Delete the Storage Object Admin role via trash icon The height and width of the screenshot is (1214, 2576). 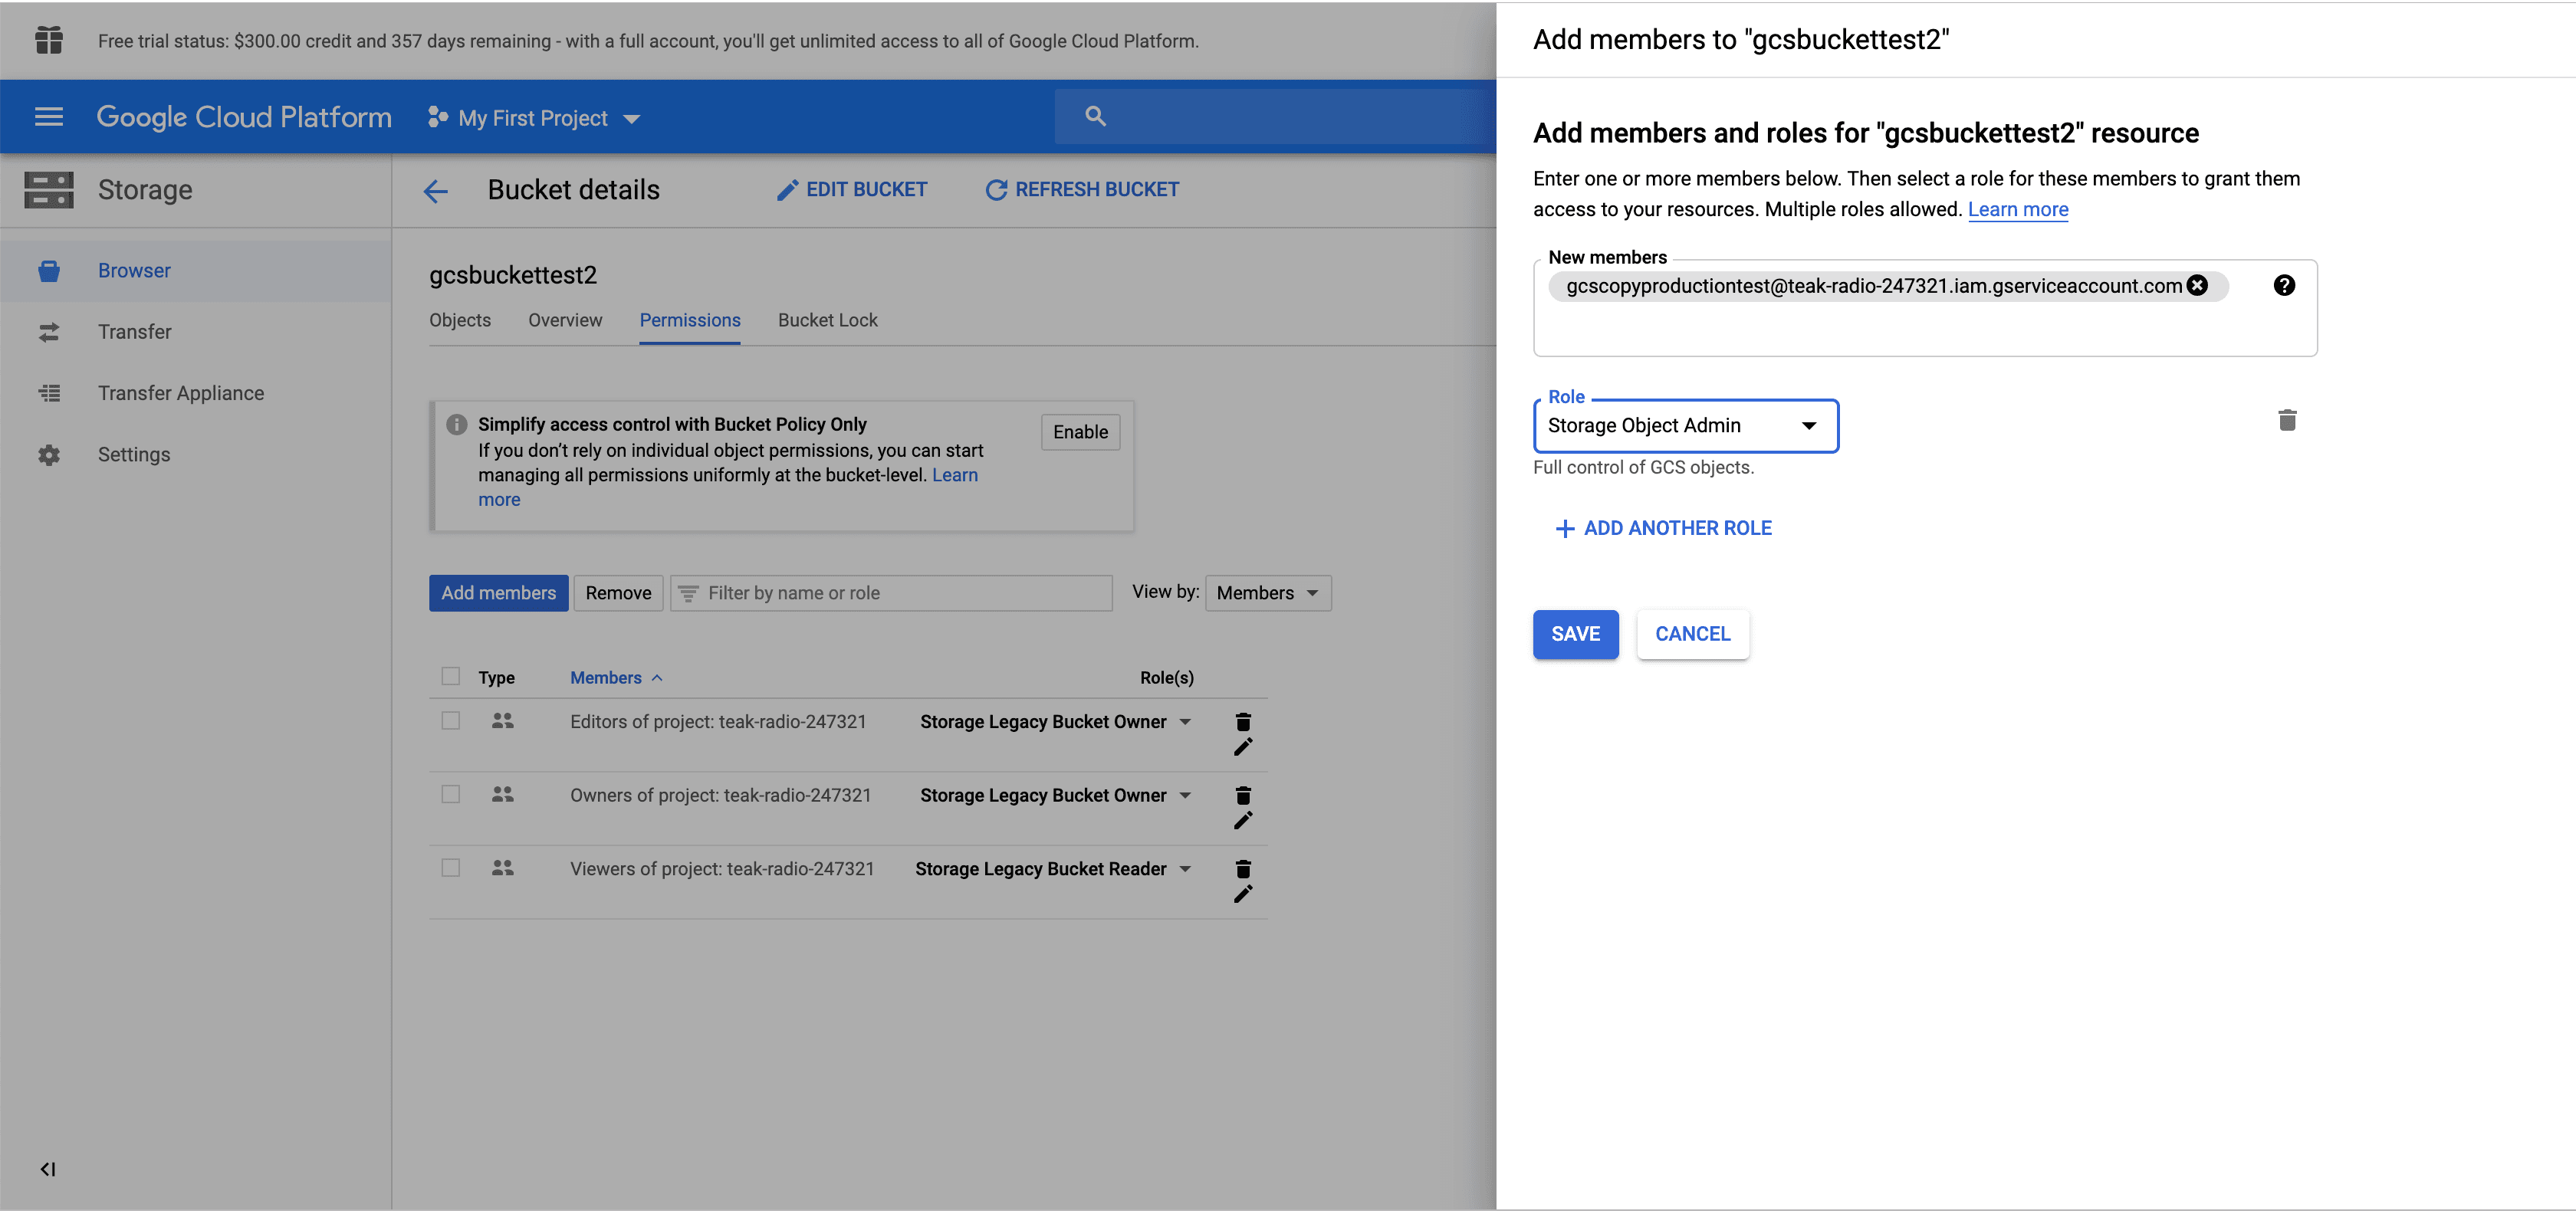pos(2288,420)
